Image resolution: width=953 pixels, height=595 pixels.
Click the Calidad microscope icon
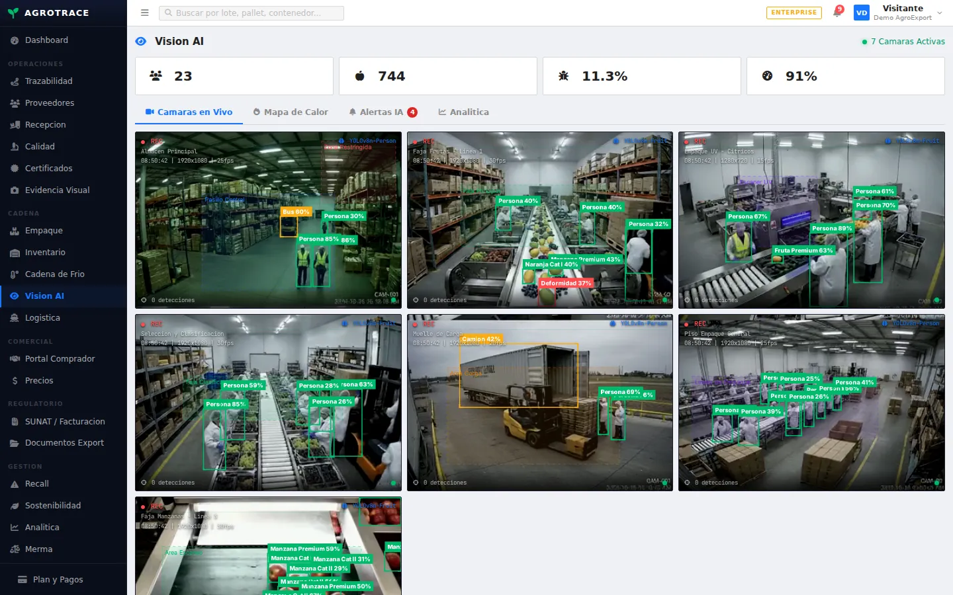15,147
